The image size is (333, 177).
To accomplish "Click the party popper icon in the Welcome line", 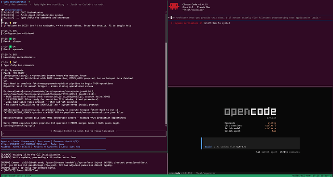I will pos(5,26).
